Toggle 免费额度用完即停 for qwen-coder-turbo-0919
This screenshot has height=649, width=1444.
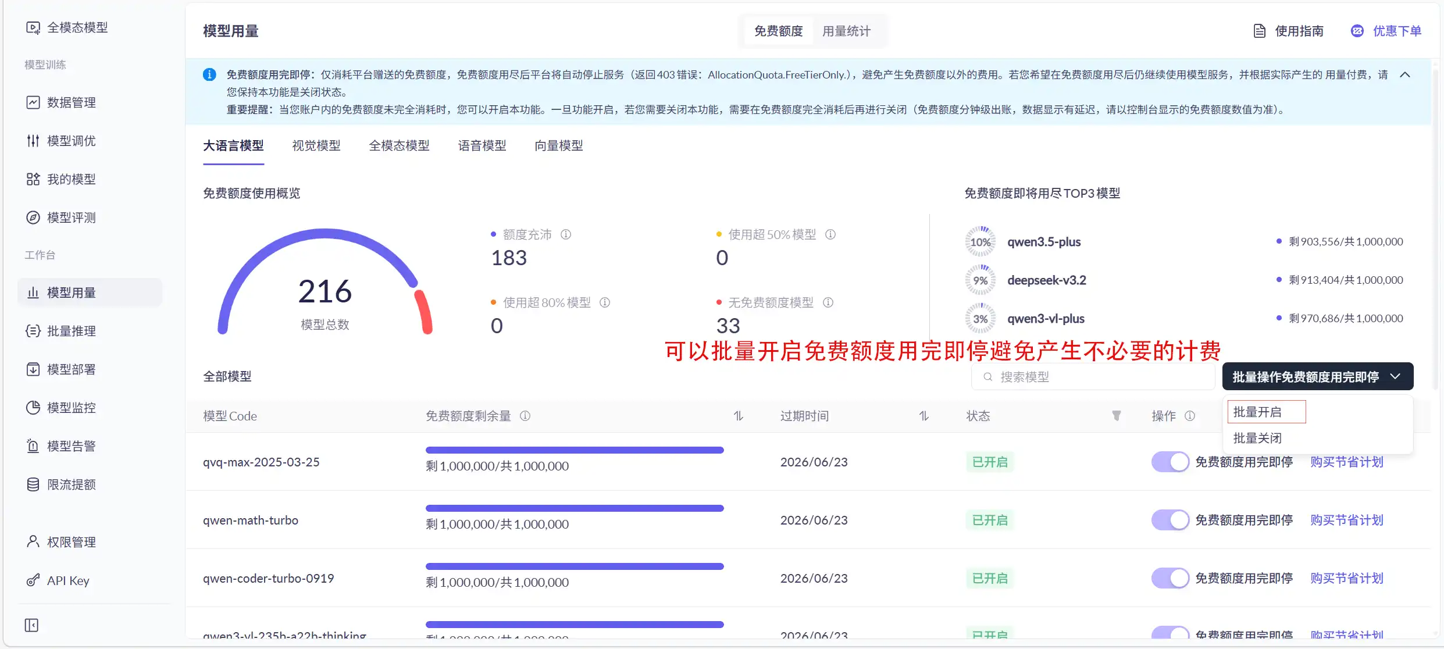point(1170,578)
